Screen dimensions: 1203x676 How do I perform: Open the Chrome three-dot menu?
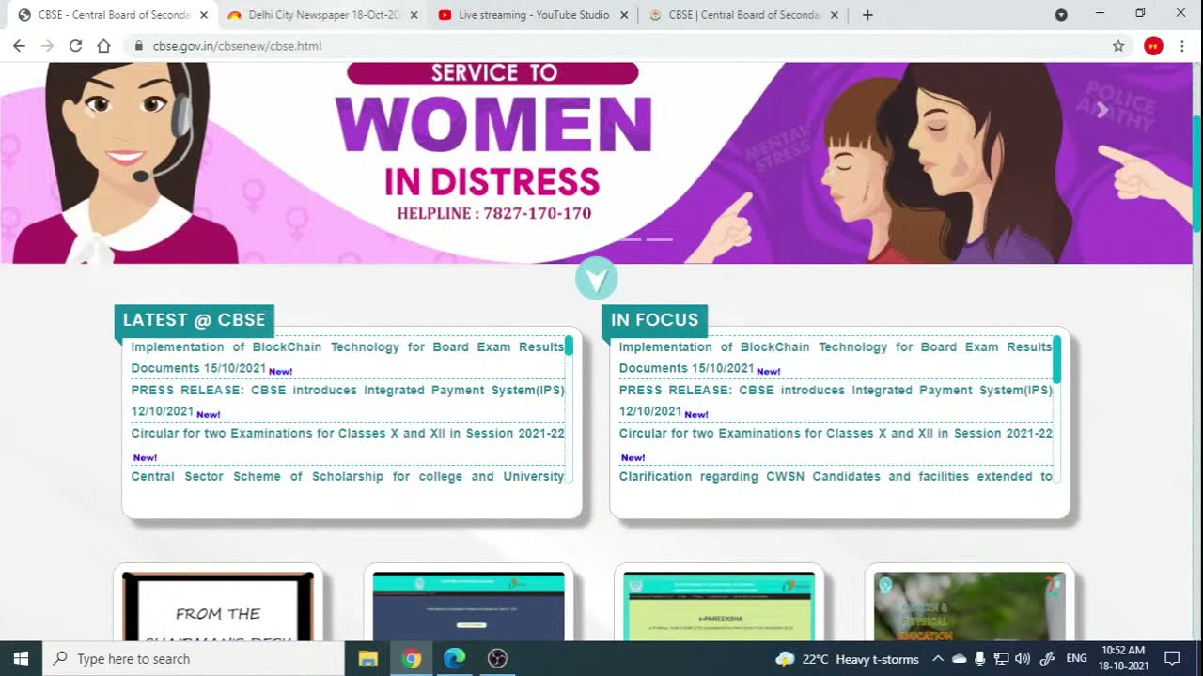(x=1181, y=46)
